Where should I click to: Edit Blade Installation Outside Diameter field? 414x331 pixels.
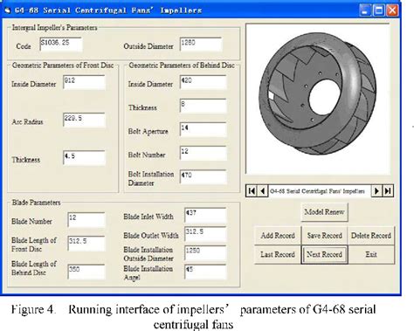tap(205, 252)
